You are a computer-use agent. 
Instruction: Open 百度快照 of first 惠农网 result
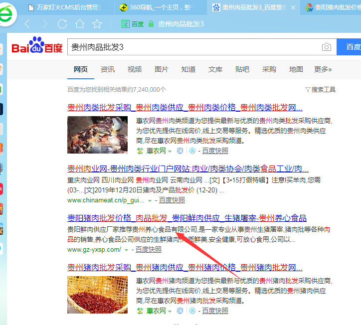coord(215,151)
